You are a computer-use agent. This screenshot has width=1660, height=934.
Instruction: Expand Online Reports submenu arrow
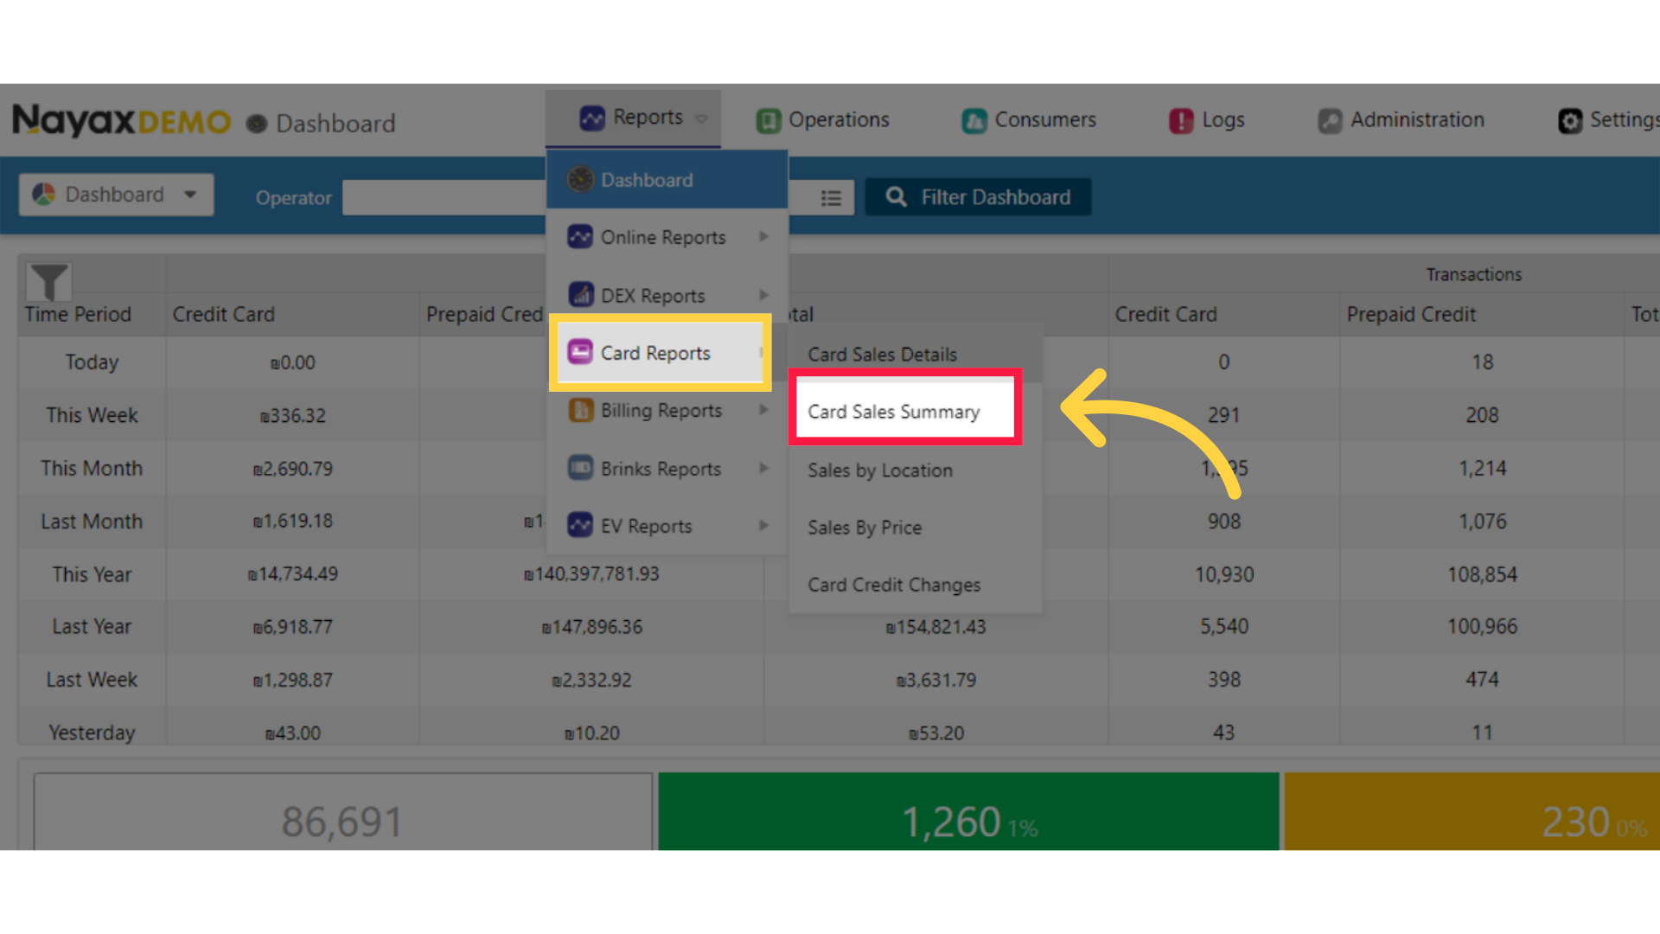click(x=763, y=236)
